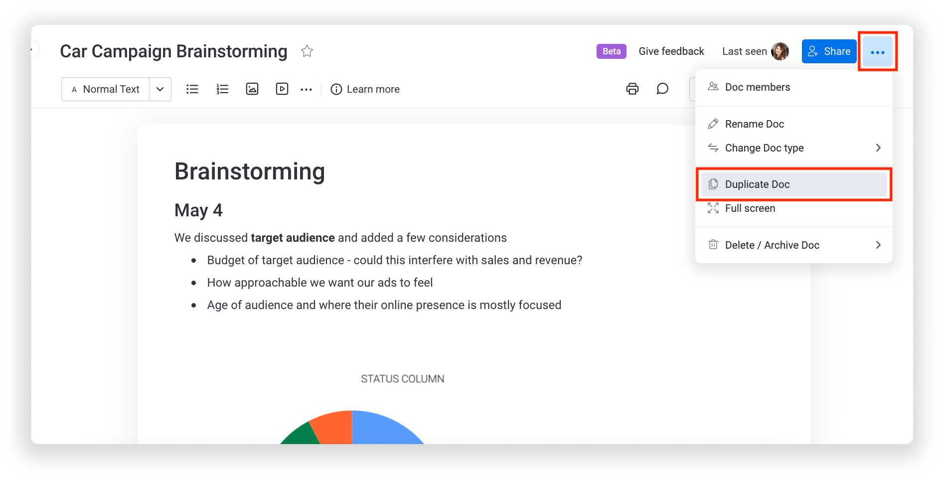Image resolution: width=942 pixels, height=479 pixels.
Task: Click the Age of audience bullet line
Action: [384, 305]
